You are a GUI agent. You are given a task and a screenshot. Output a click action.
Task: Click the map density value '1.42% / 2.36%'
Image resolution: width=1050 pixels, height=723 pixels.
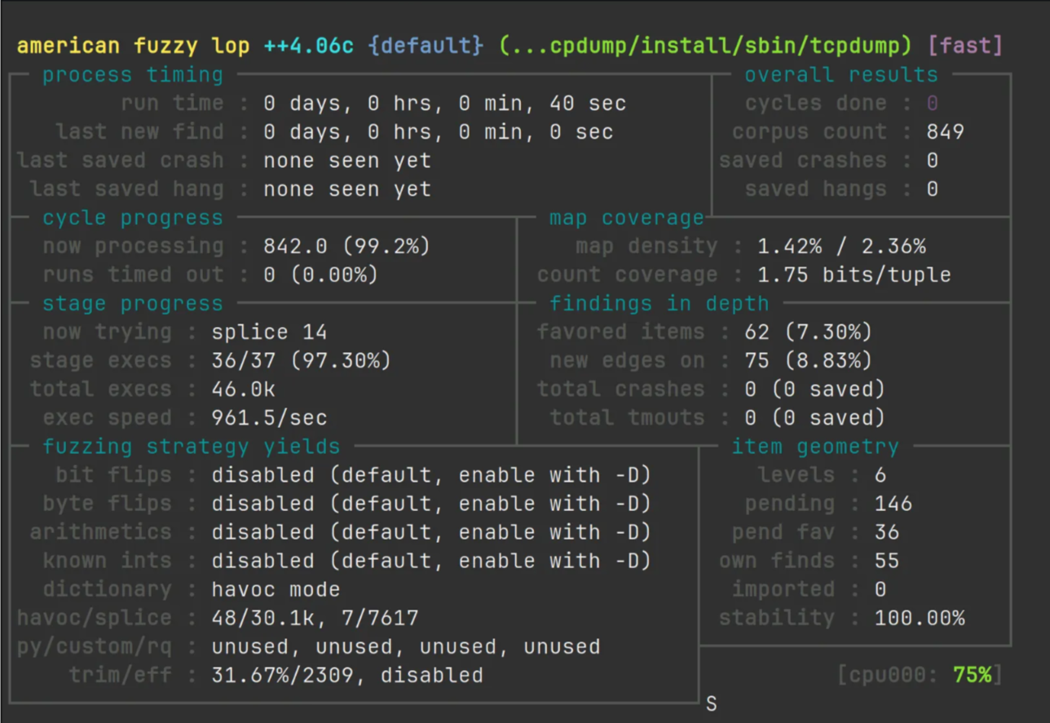(x=842, y=246)
